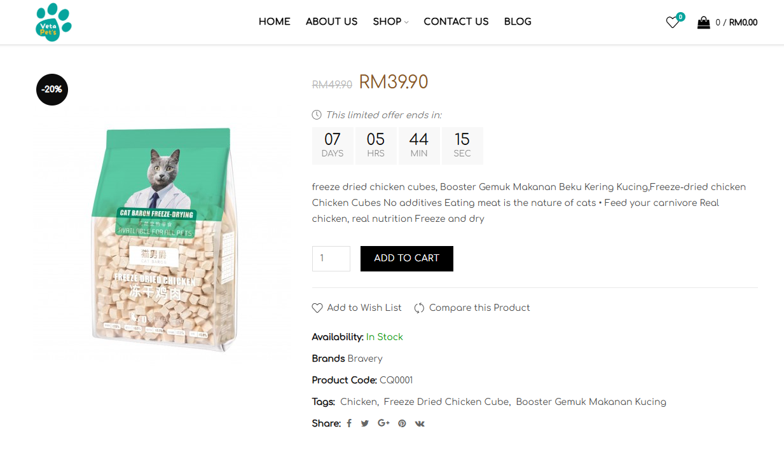Share product on Google Plus
Viewport: 784px width, 452px height.
[x=383, y=423]
